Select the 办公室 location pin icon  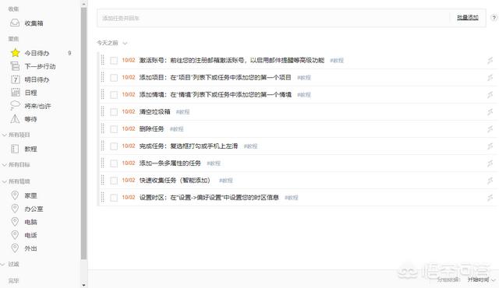click(15, 209)
